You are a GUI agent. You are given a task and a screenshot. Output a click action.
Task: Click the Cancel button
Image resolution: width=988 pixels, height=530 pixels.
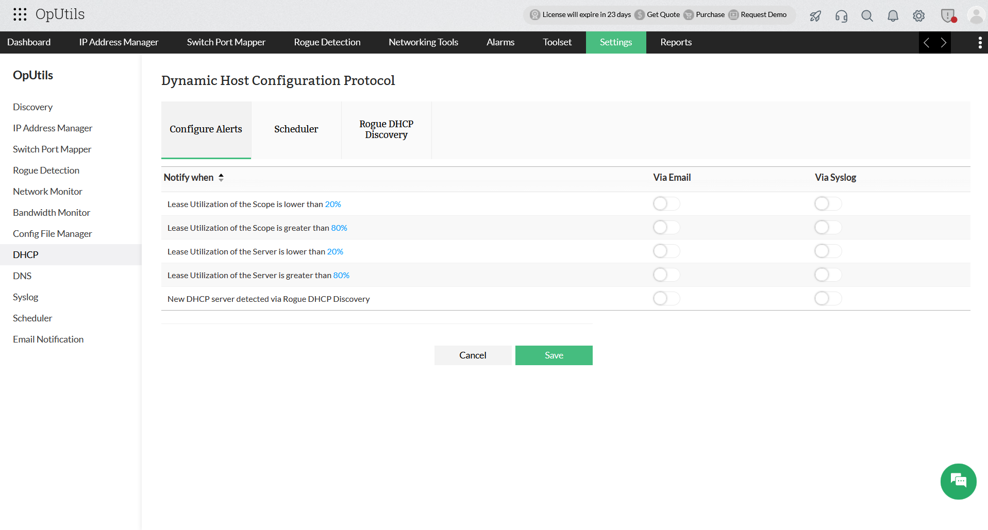tap(473, 355)
